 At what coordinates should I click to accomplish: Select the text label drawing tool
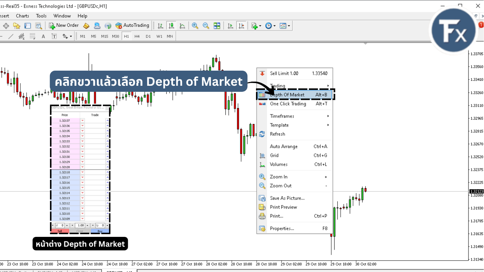pos(54,36)
